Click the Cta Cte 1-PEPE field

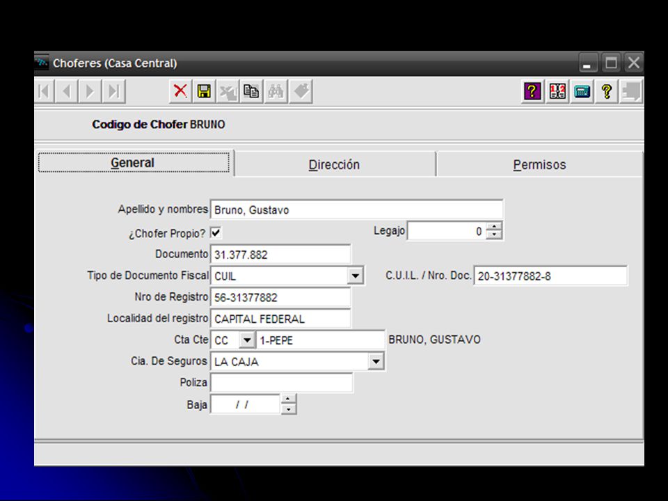click(320, 340)
